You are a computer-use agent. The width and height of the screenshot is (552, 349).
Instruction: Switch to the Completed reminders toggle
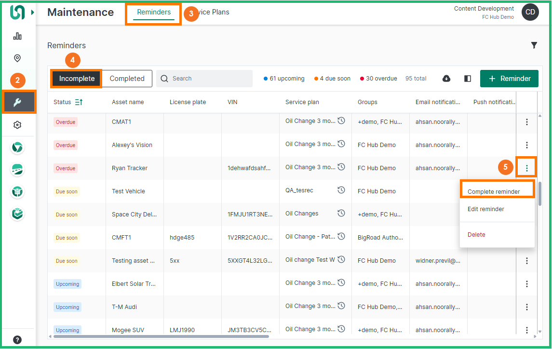(x=127, y=79)
